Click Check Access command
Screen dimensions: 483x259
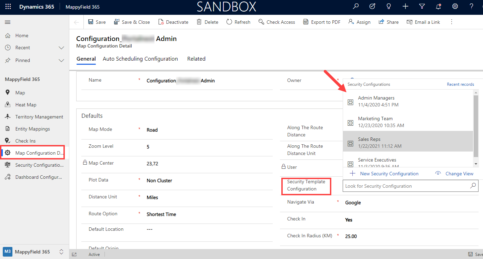click(x=277, y=22)
